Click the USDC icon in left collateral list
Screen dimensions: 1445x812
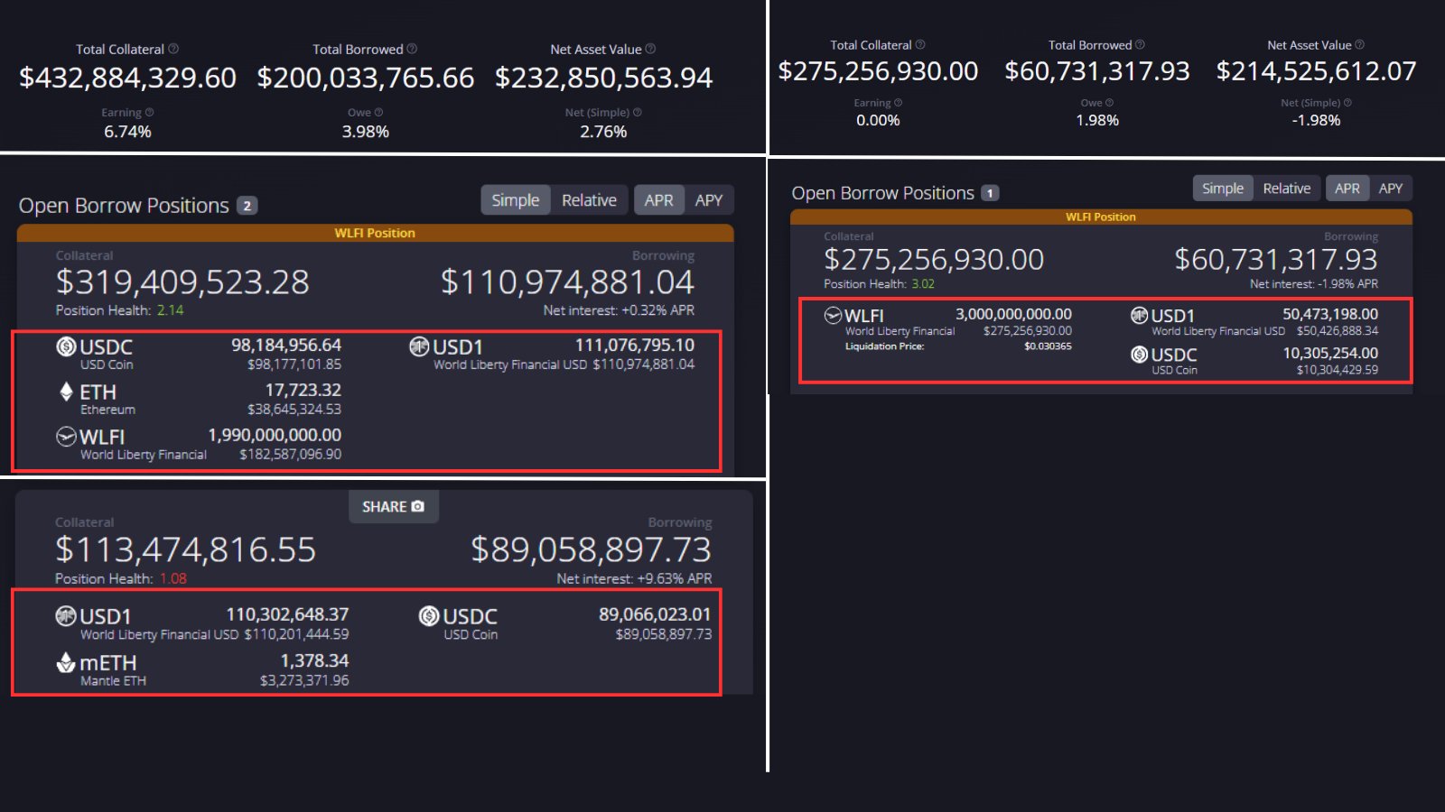point(66,346)
